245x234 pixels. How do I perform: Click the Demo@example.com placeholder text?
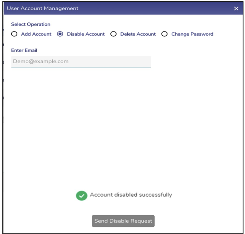[x=40, y=62]
